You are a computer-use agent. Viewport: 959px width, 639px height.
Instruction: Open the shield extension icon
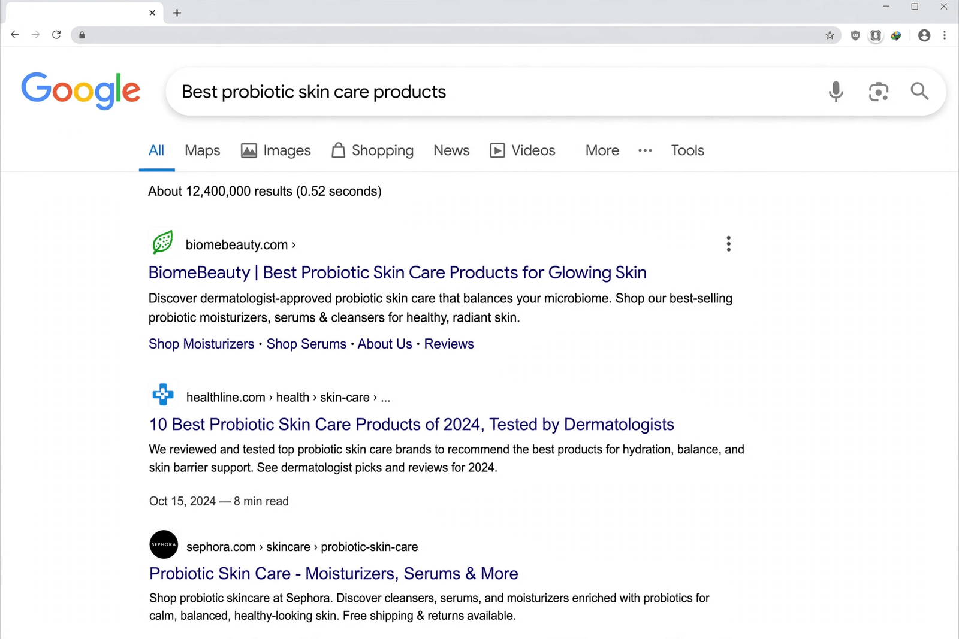pos(855,35)
